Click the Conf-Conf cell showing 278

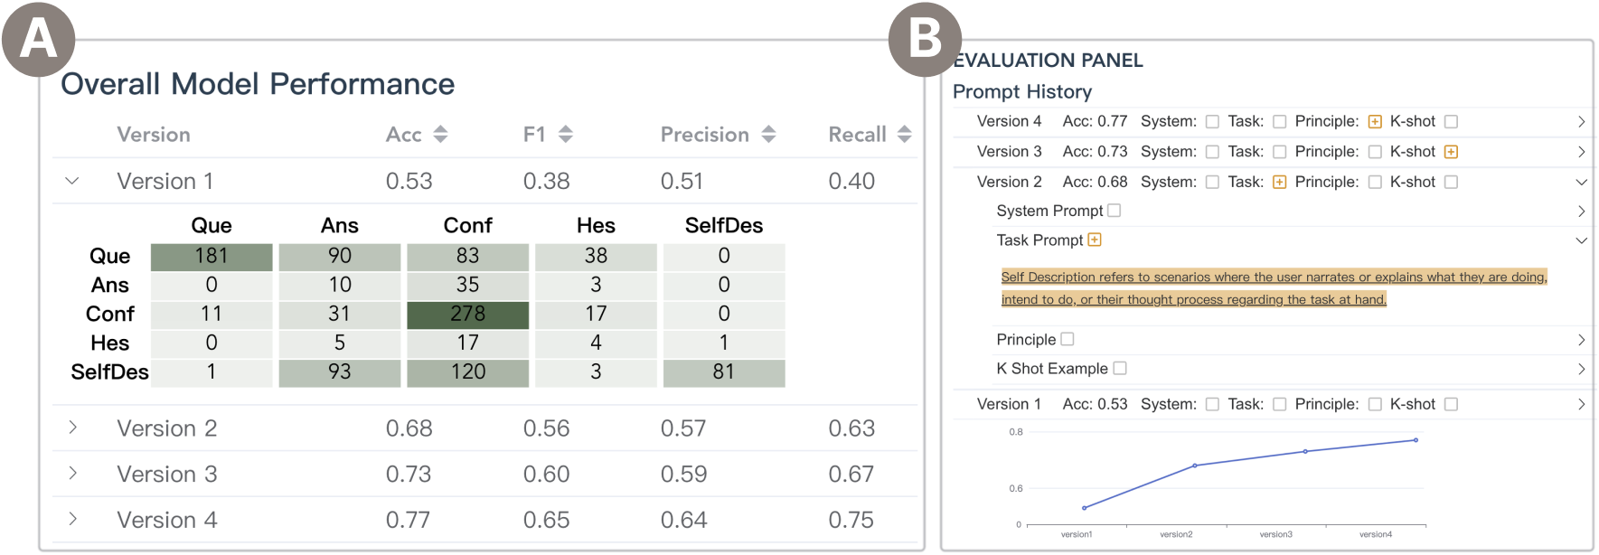coord(467,314)
